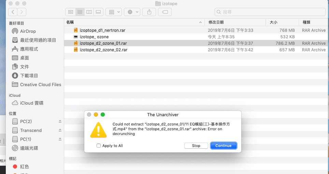Click the izotope_d2_ozone_02.rar archive icon
This screenshot has width=329, height=174.
[76, 50]
